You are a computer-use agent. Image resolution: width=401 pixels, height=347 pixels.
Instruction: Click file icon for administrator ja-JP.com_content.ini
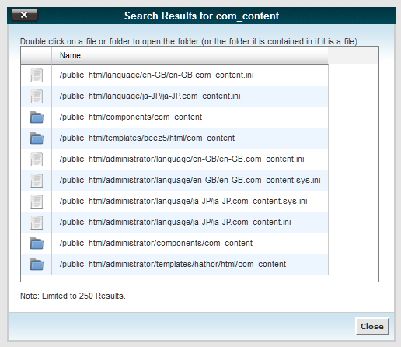(37, 223)
